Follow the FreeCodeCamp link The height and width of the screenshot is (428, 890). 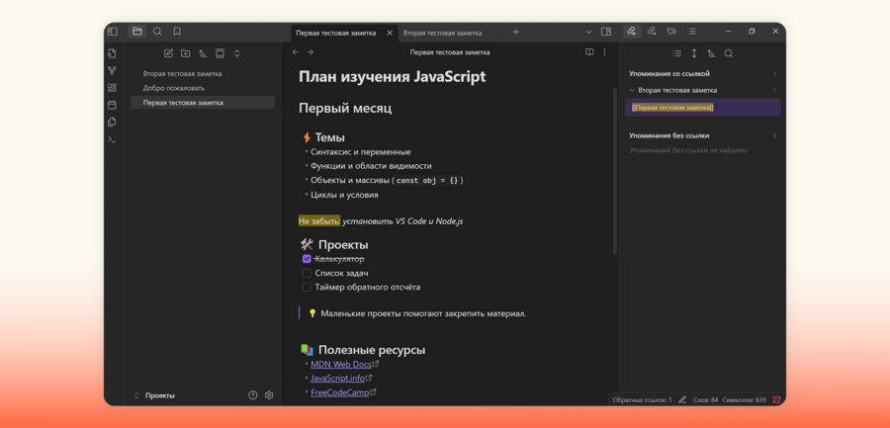338,392
